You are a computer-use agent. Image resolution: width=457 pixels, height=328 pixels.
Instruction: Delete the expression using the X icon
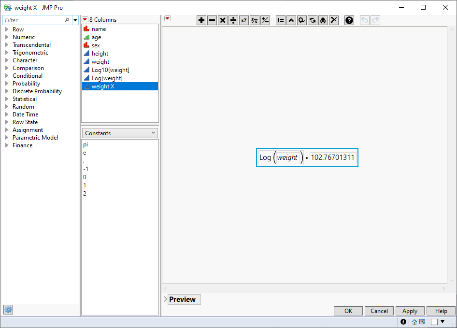(334, 20)
